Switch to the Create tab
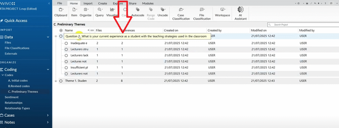Image resolution: width=339 pixels, height=128 pixels. [103, 3]
